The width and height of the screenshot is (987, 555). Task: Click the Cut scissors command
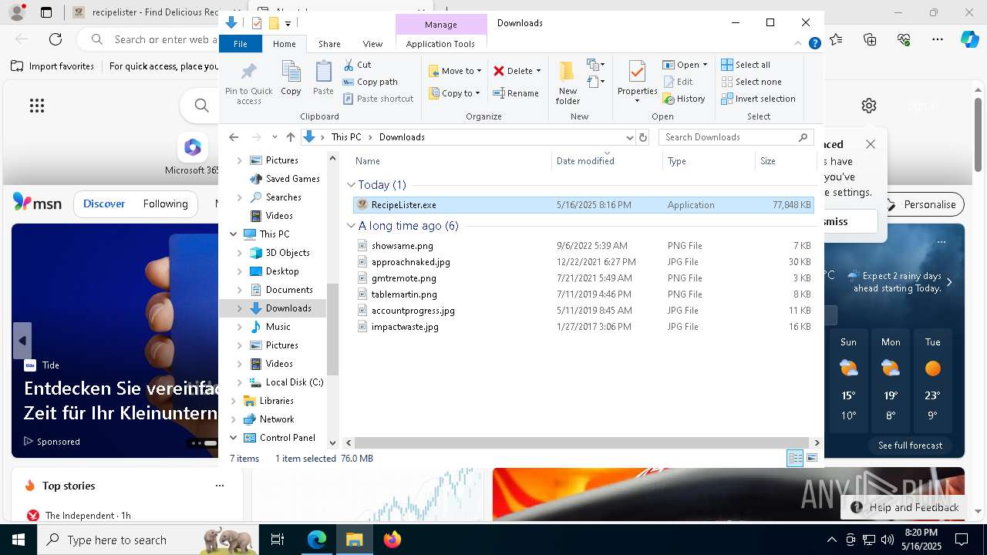(357, 65)
